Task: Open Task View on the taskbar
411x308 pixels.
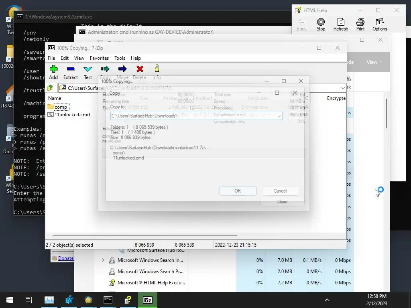Action: point(29,300)
